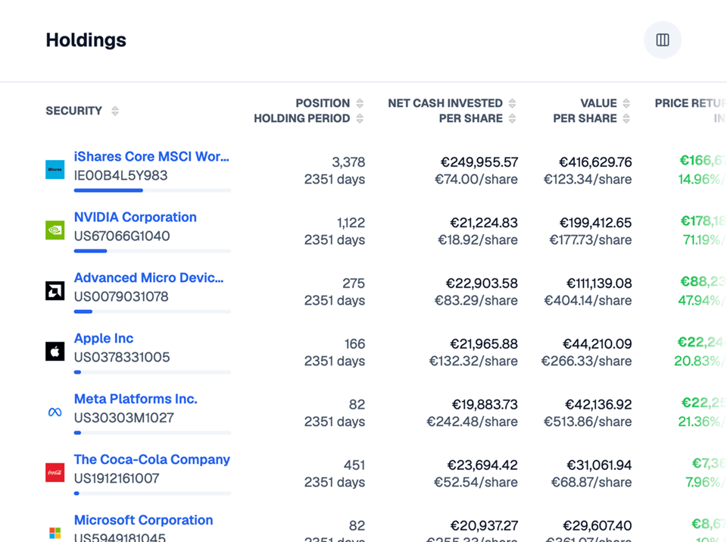Click iShares position value 3,378

[348, 162]
